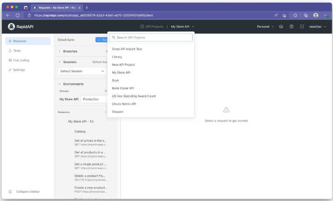Click the Search API Projects field

click(x=151, y=37)
